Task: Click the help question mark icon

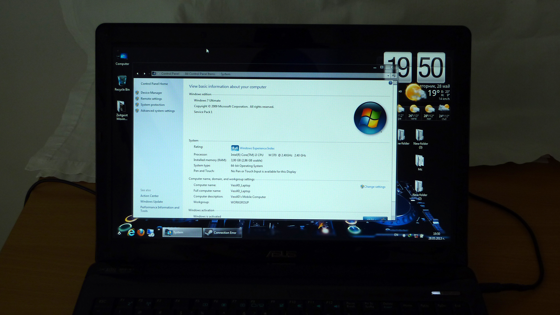Action: click(390, 83)
